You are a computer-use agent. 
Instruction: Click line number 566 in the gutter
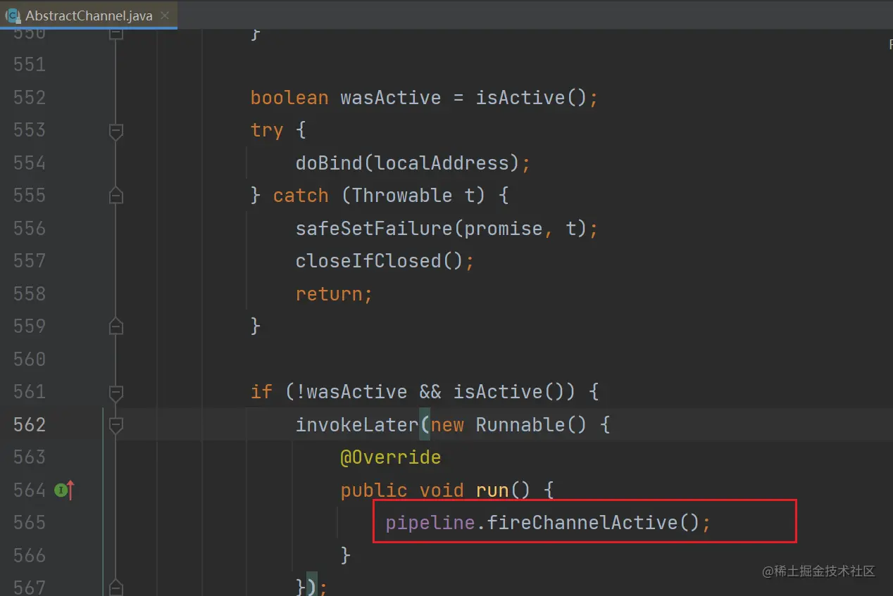(x=30, y=555)
